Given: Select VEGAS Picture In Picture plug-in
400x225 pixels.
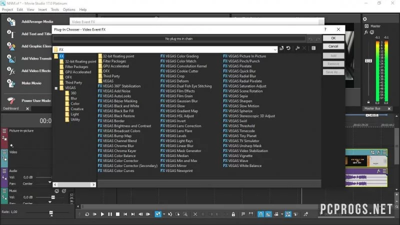Looking at the screenshot, I should (x=244, y=56).
